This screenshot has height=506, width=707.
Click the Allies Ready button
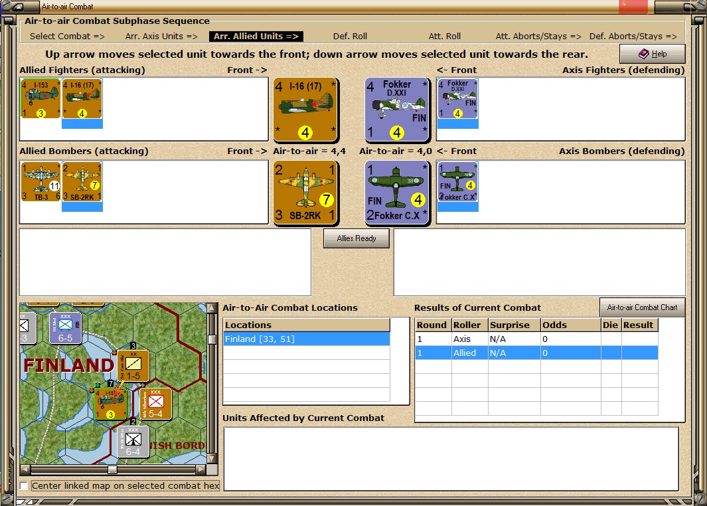356,238
